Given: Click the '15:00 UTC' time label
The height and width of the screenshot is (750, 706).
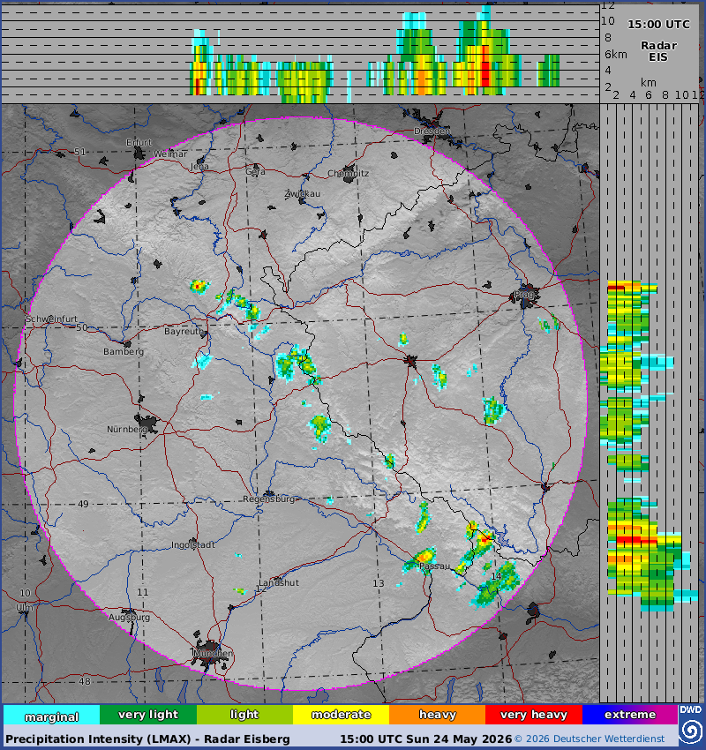Looking at the screenshot, I should point(658,25).
